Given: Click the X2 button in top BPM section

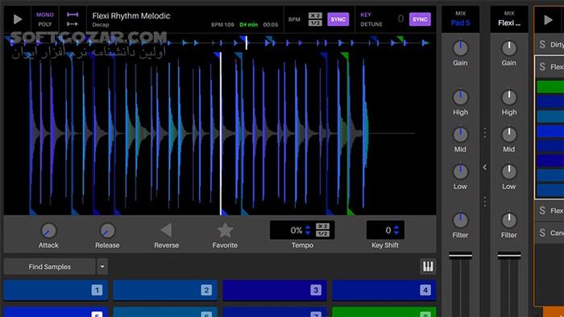Looking at the screenshot, I should pos(315,15).
